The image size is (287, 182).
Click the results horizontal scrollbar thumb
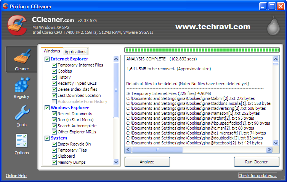pos(157,149)
